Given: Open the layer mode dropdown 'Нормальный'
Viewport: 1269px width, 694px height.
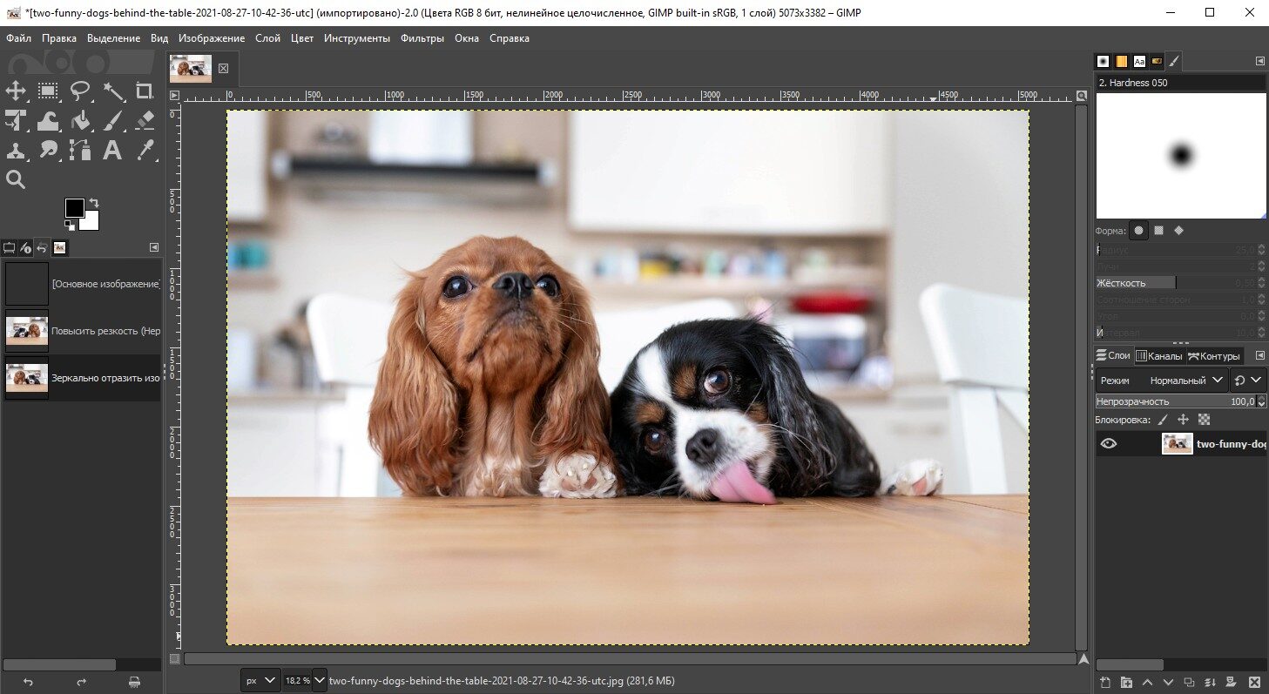Looking at the screenshot, I should 1187,381.
